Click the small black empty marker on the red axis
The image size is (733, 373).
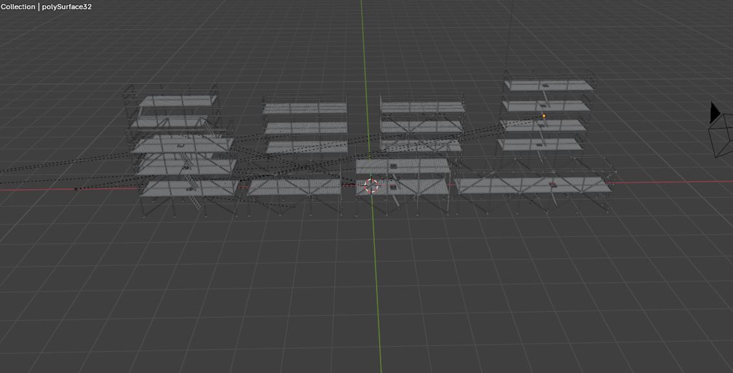pyautogui.click(x=76, y=189)
